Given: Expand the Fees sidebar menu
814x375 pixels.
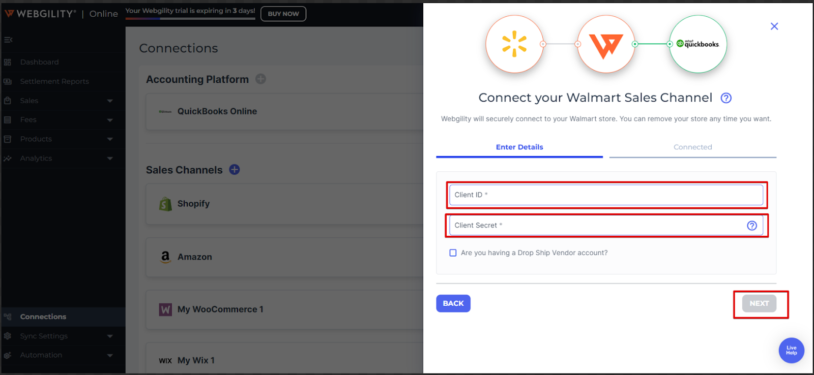Looking at the screenshot, I should coord(110,120).
